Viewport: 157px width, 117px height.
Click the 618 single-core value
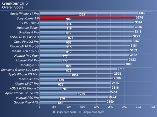[61, 103]
